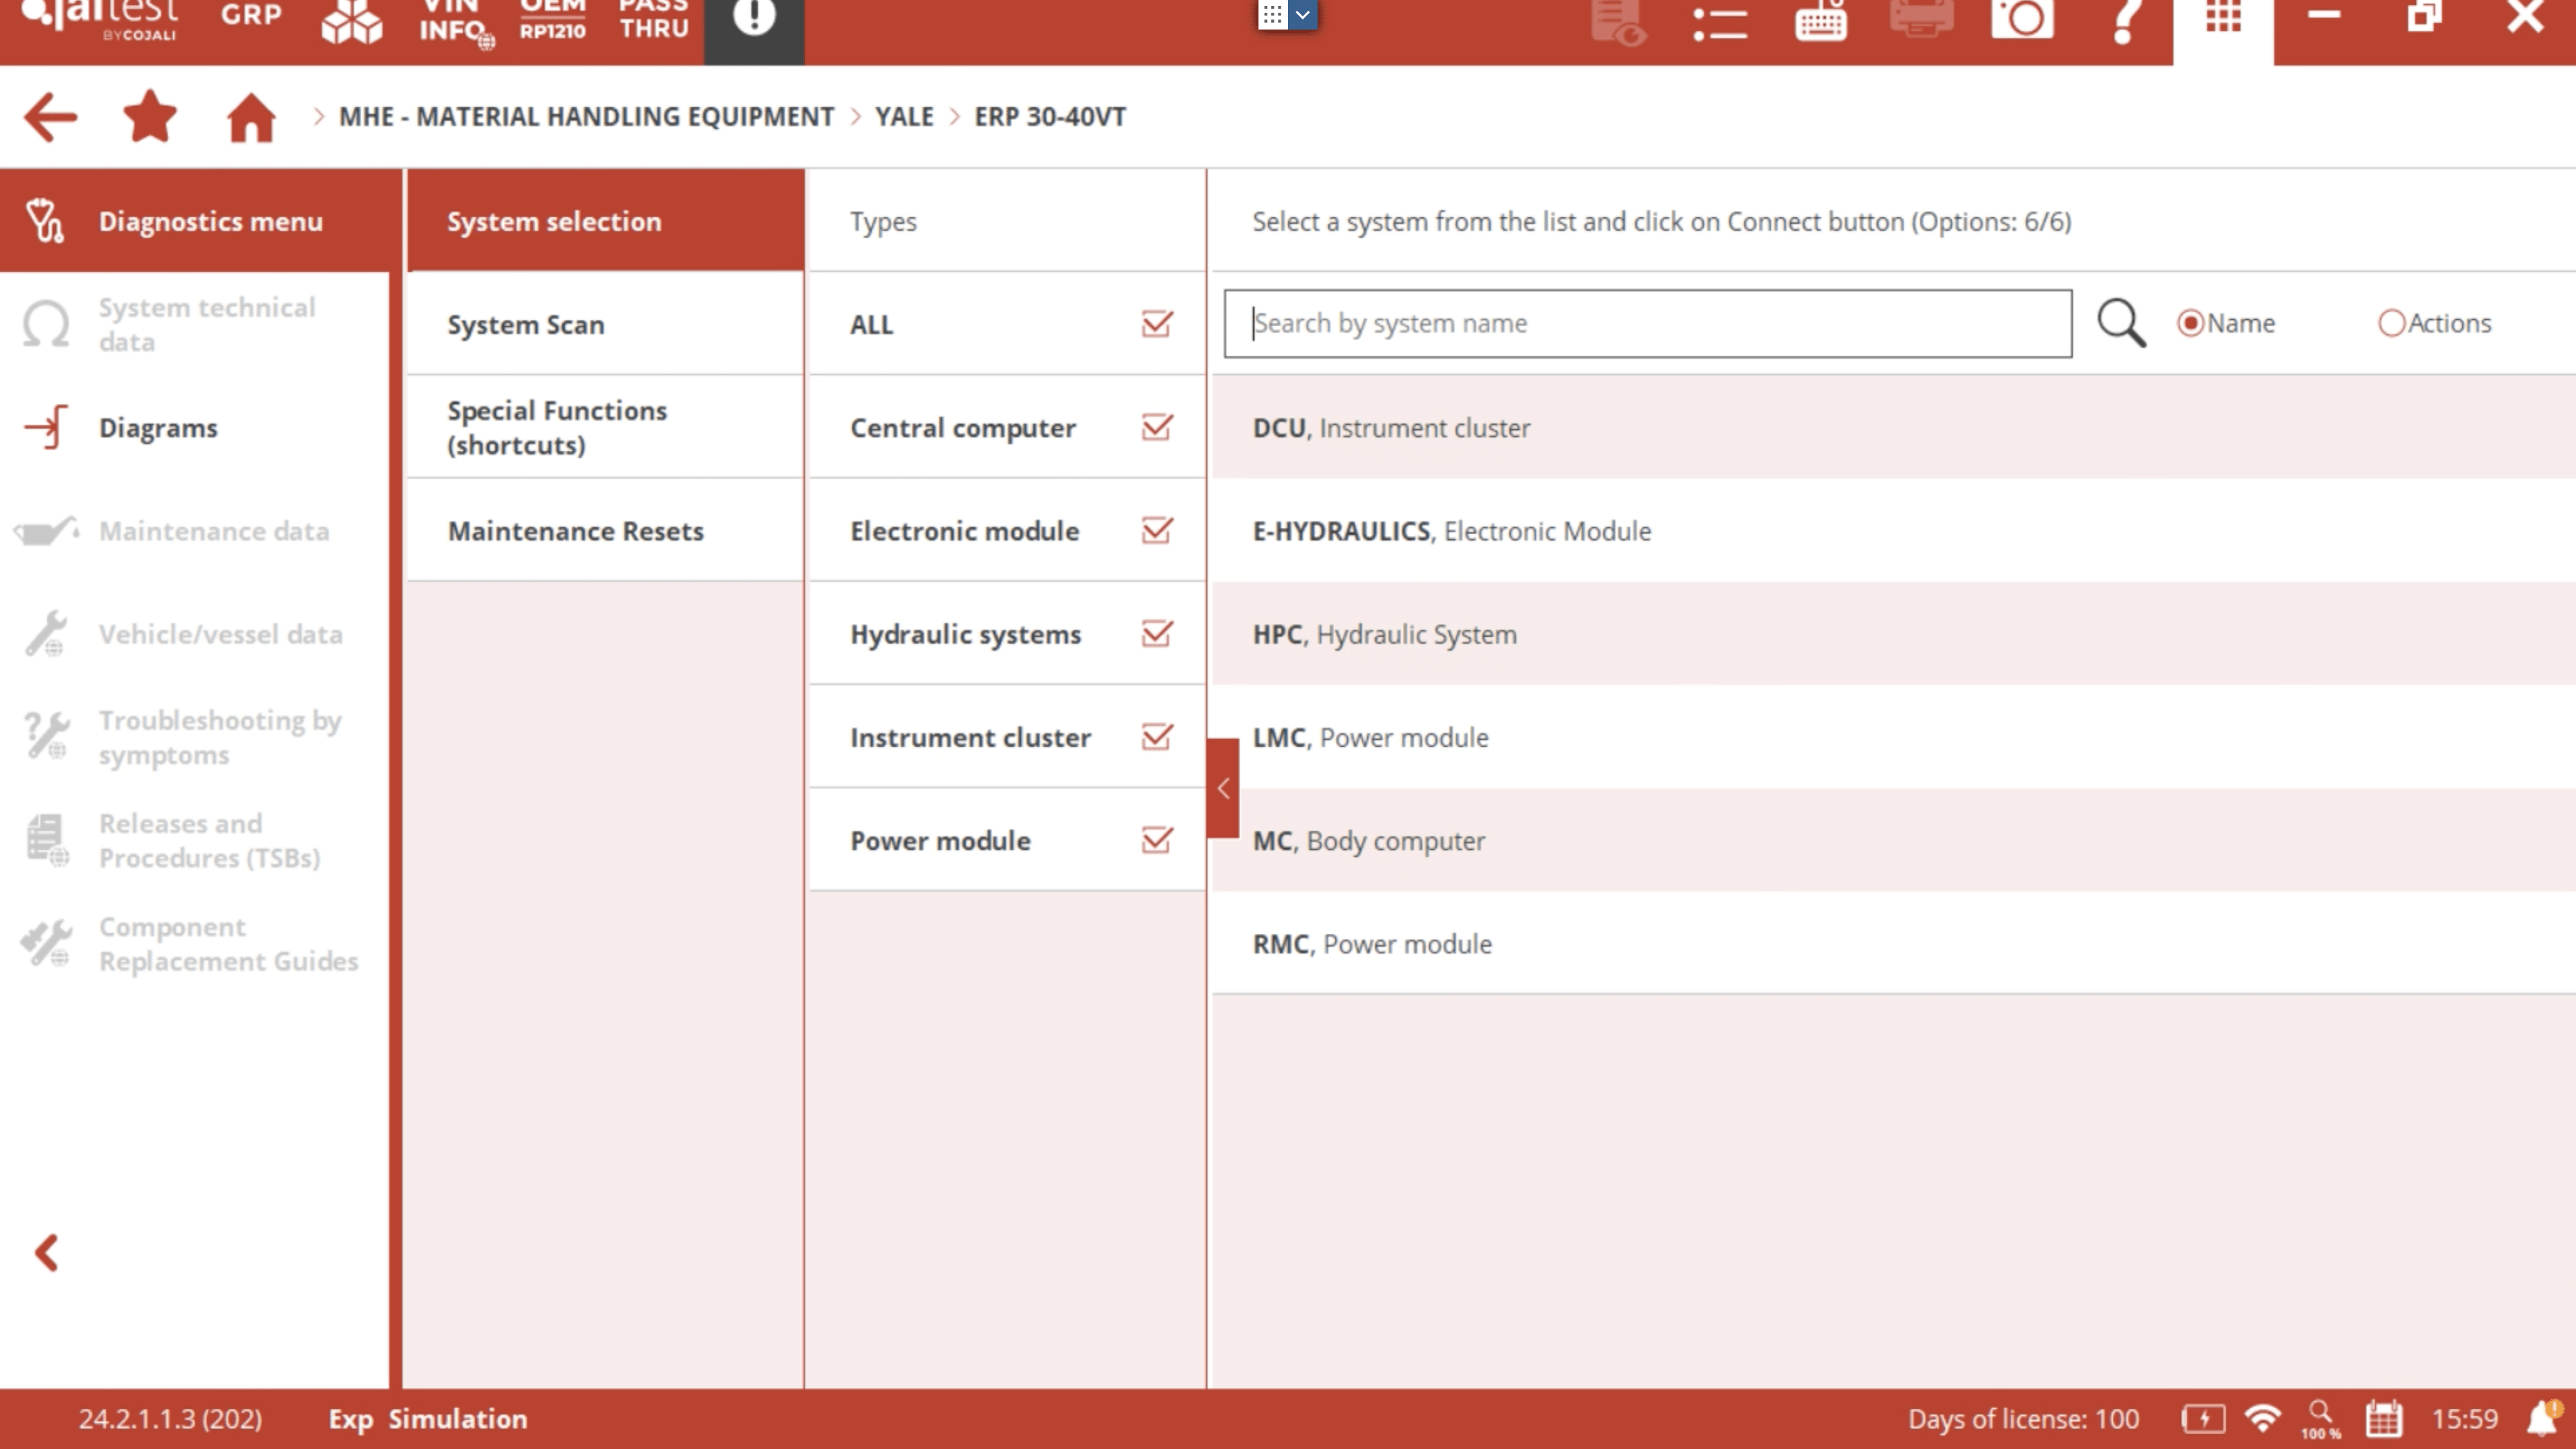The height and width of the screenshot is (1449, 2576).
Task: Collapse the diagnostics menu sidebar chevron
Action: point(47,1252)
